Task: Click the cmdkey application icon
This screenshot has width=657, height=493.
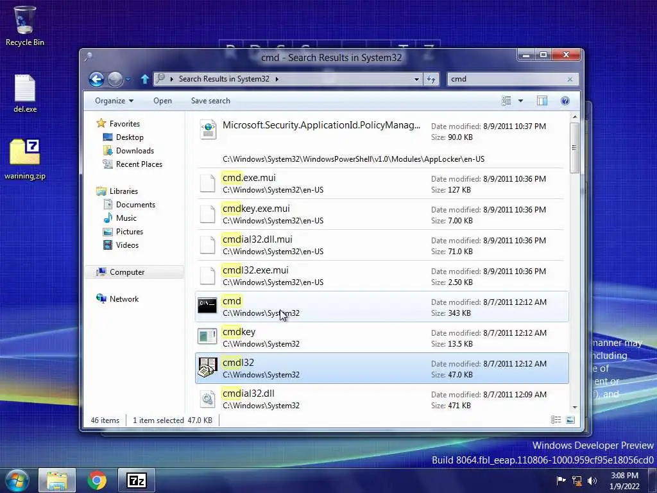Action: point(207,336)
